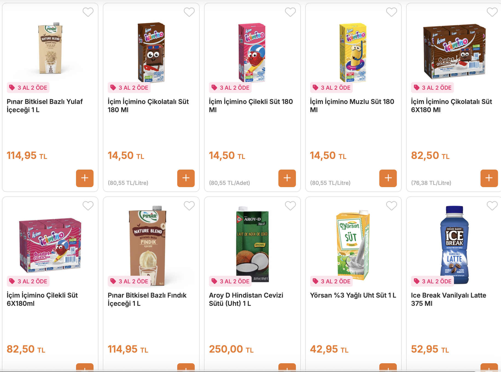Select Yörsan %3 Yağlı Uht Süt 1 L title

[353, 295]
